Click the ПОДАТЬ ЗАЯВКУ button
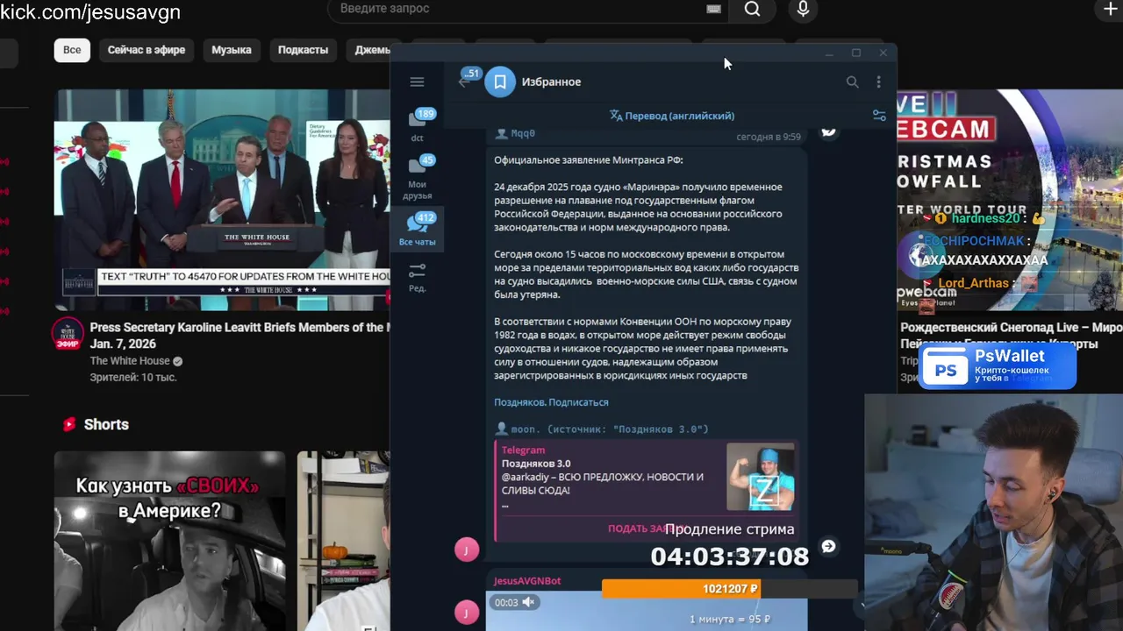The image size is (1123, 631). (x=645, y=528)
